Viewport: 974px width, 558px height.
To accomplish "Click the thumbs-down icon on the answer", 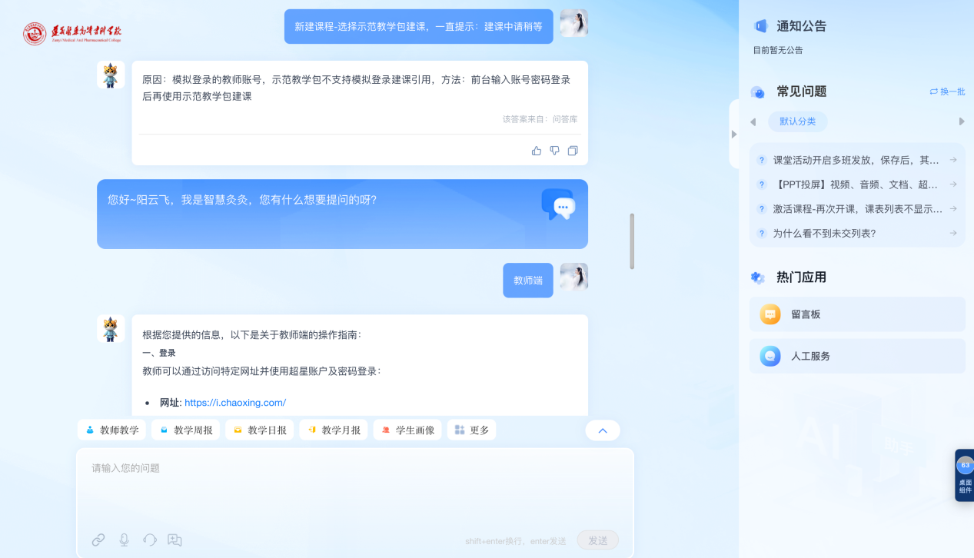I will coord(554,151).
